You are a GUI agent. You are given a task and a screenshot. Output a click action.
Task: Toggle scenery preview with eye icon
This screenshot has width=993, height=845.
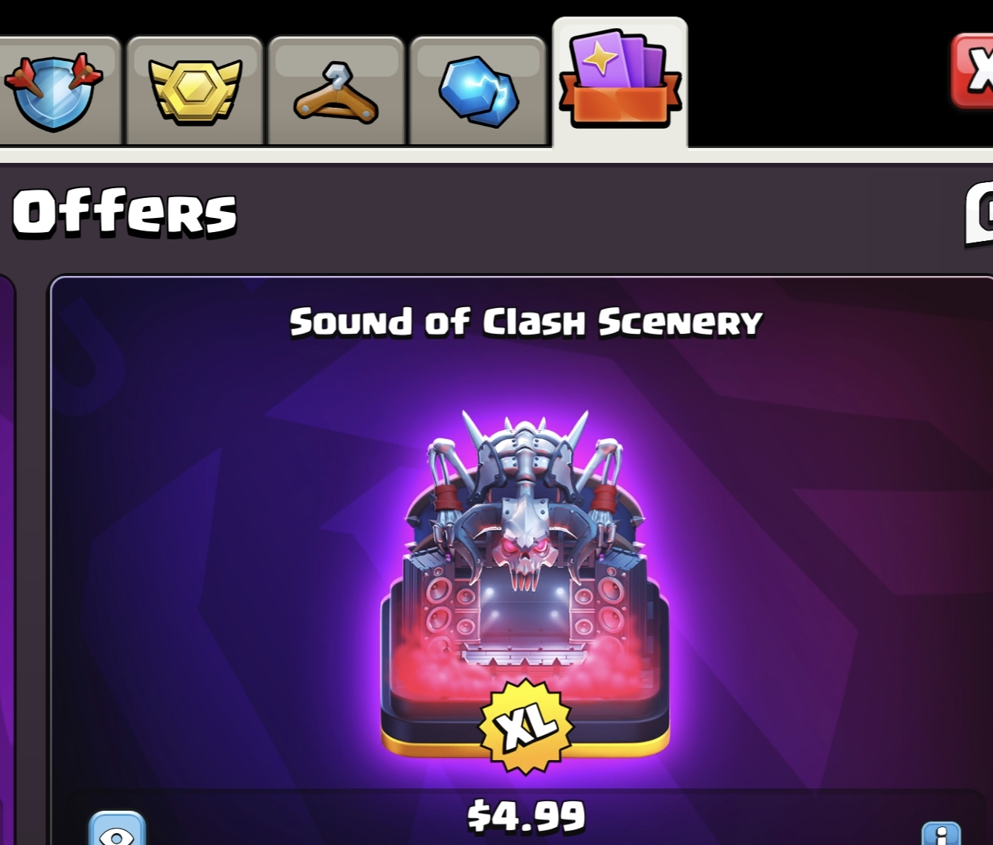pos(118,829)
